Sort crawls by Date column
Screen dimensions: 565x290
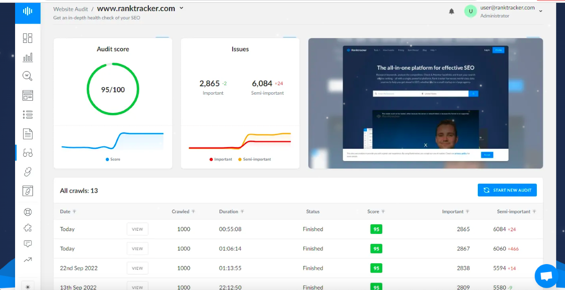pyautogui.click(x=68, y=211)
